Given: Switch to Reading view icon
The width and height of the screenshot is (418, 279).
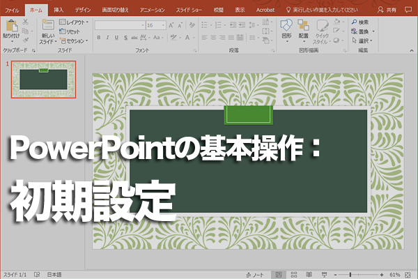Looking at the screenshot, I should tap(309, 275).
